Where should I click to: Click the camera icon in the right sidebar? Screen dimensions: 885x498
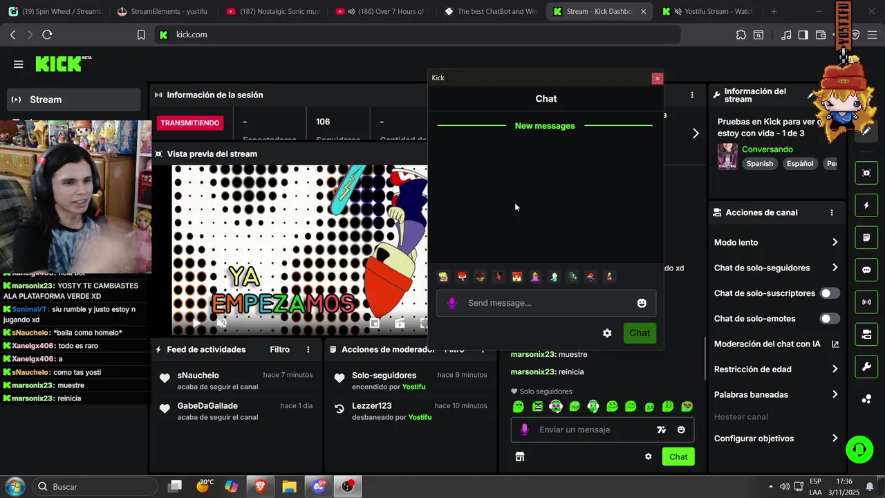tap(866, 335)
